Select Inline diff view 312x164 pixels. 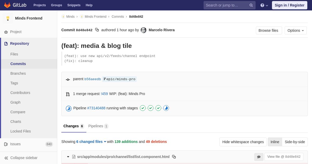[x=275, y=142]
